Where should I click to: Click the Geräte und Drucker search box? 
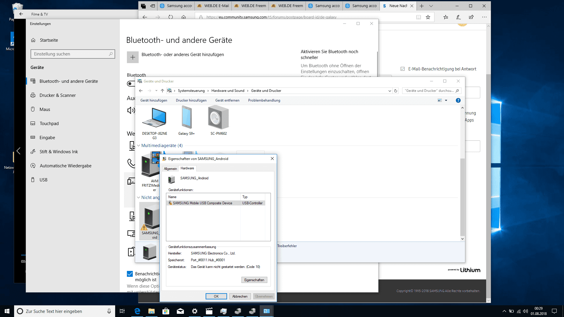coord(431,91)
